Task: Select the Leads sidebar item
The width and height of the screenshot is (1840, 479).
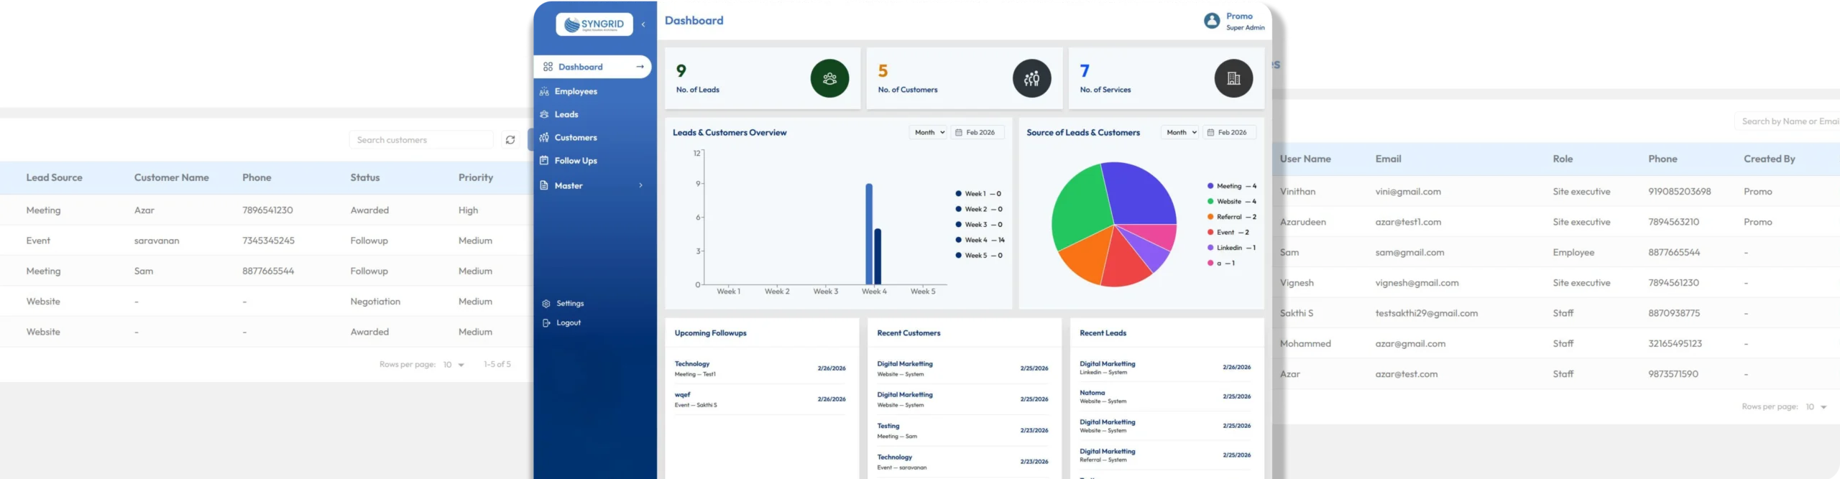Action: (x=566, y=115)
